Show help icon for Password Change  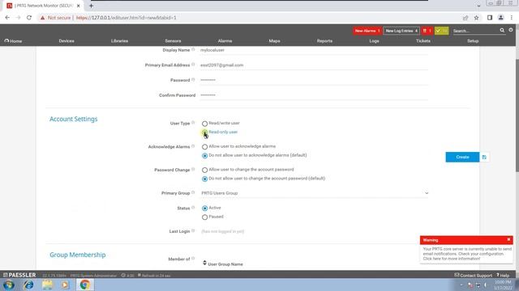[193, 169]
